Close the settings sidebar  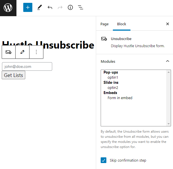pos(168,24)
